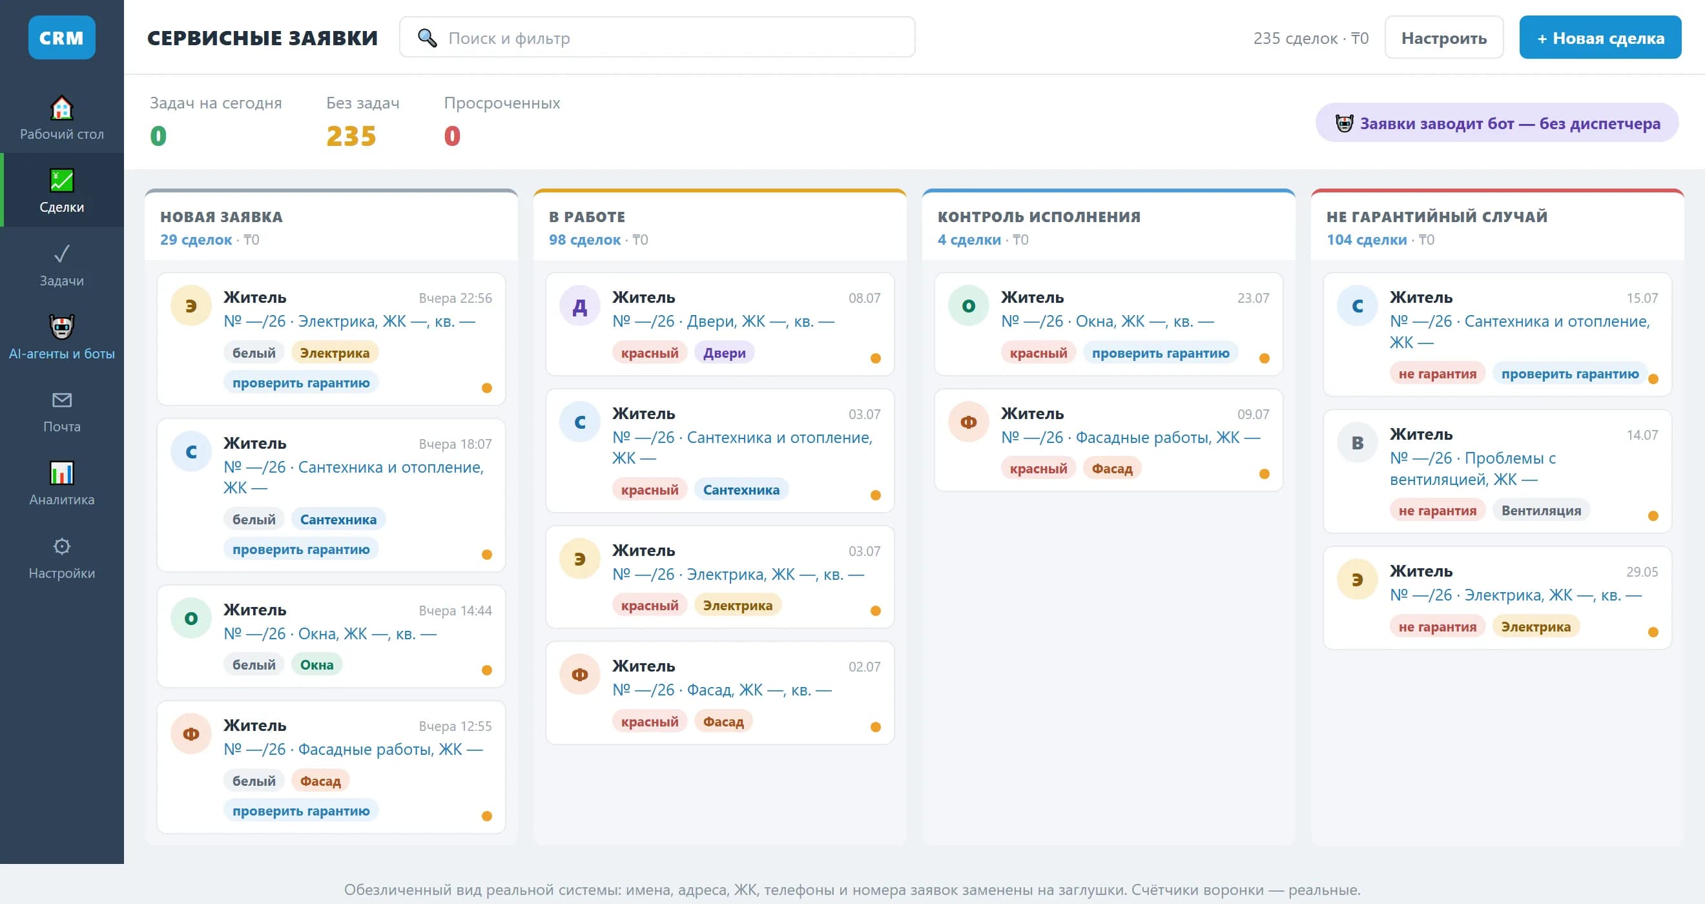Click красный tag on 09.07 card
The height and width of the screenshot is (904, 1705).
coord(1038,469)
